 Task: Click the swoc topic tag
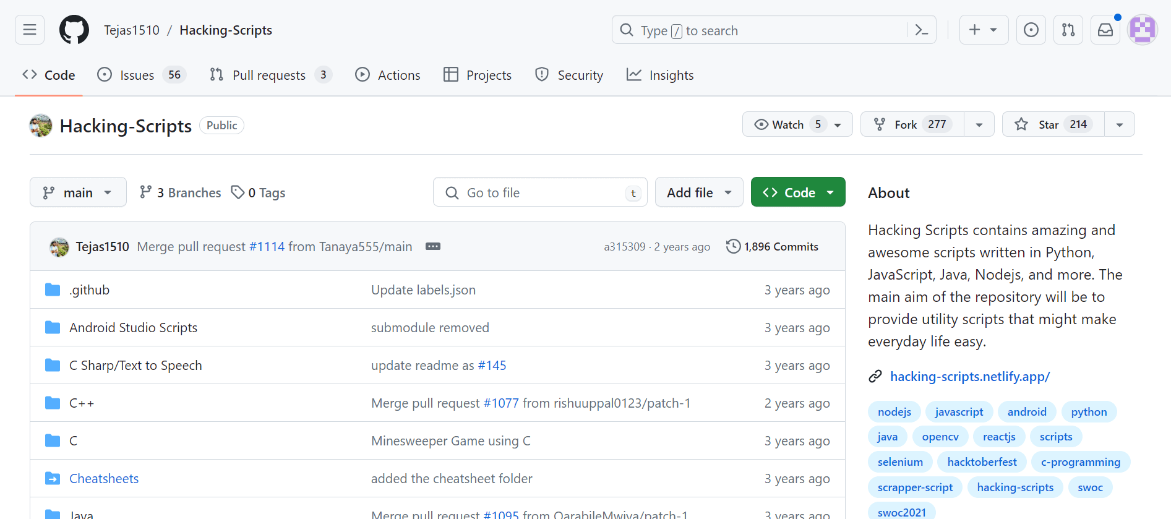[1090, 487]
